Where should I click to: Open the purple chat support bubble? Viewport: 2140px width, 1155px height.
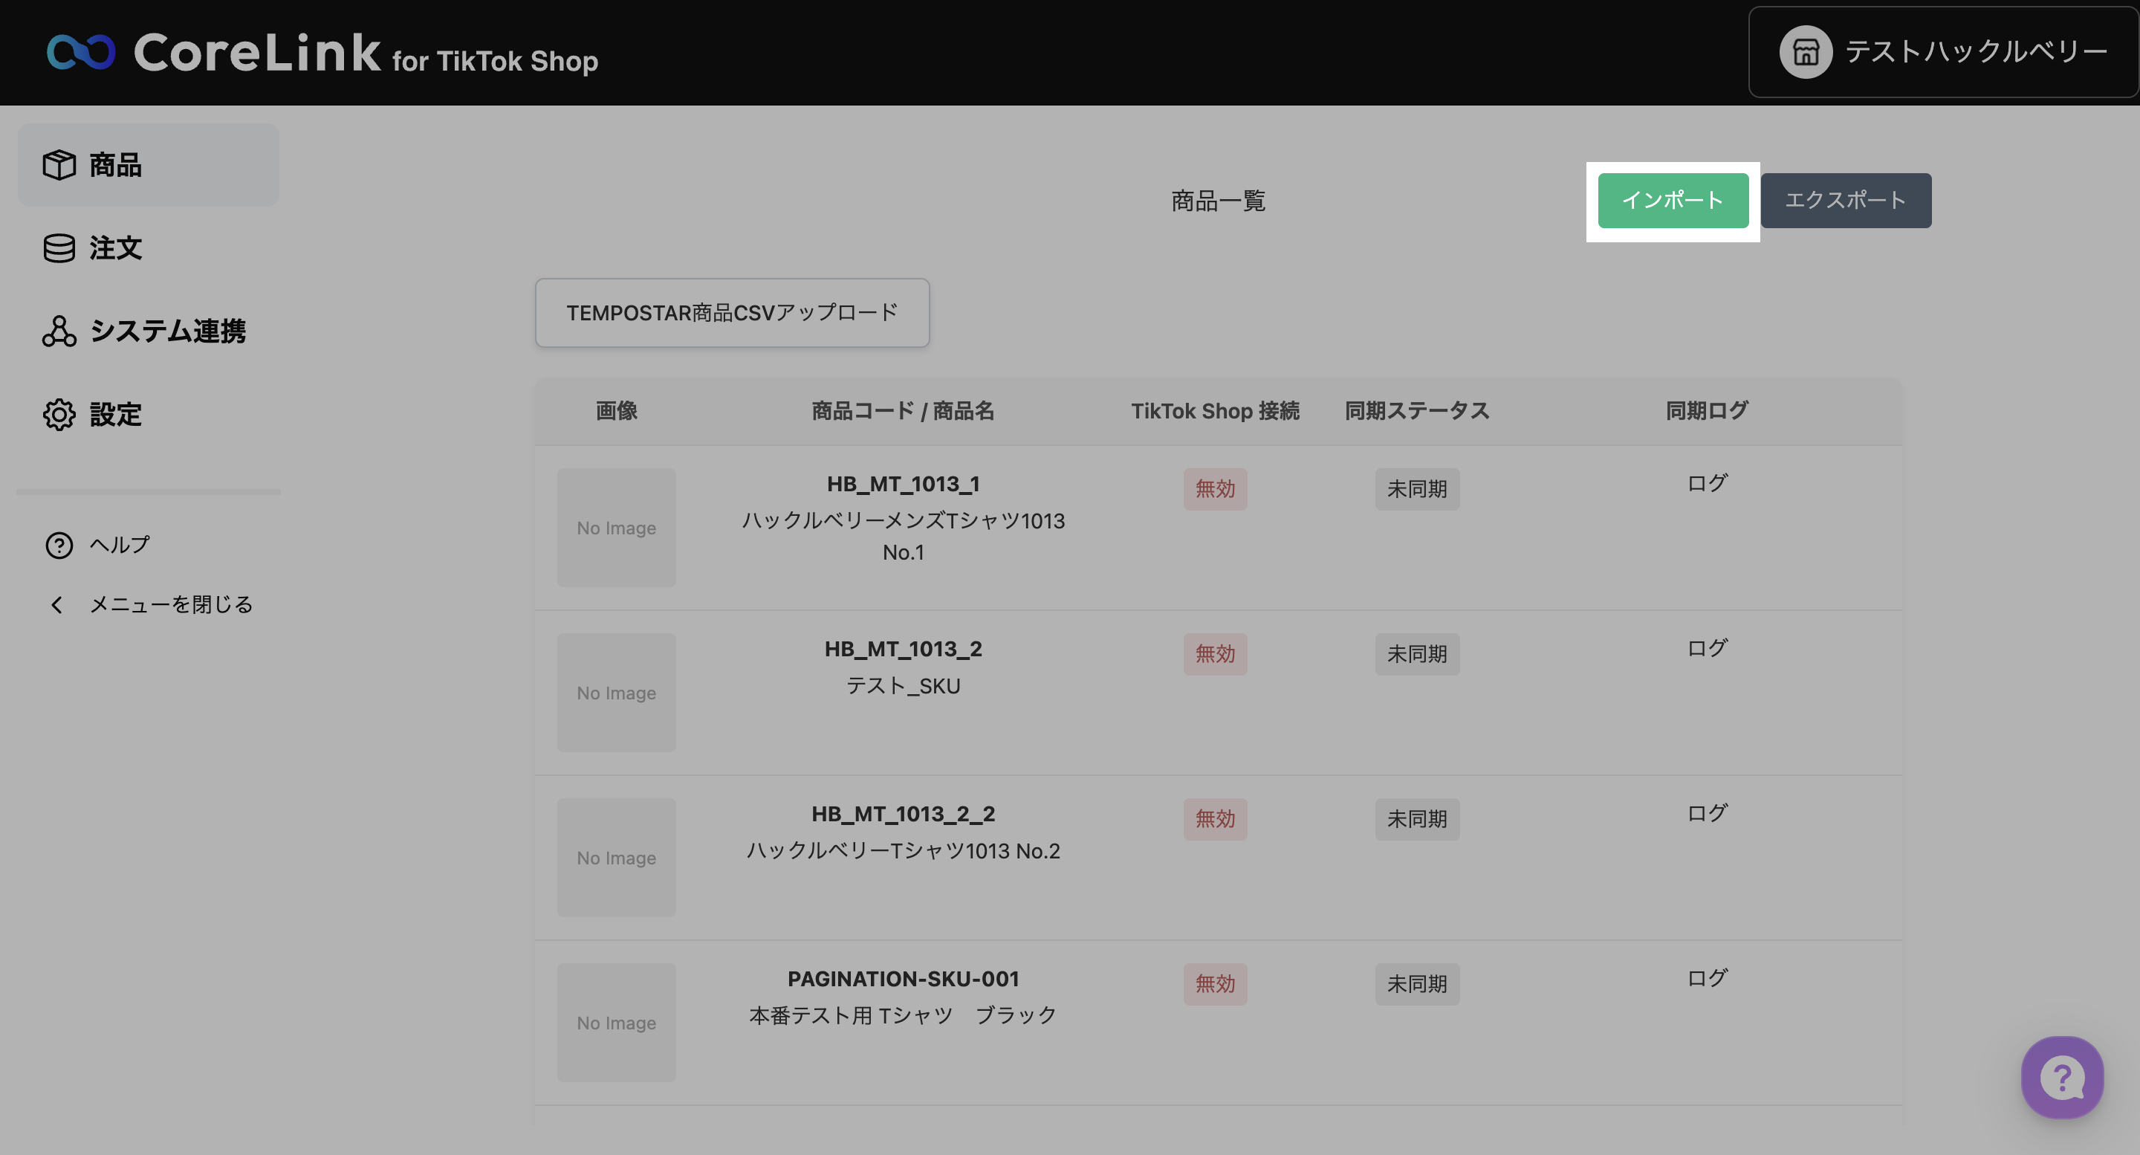click(x=2062, y=1078)
